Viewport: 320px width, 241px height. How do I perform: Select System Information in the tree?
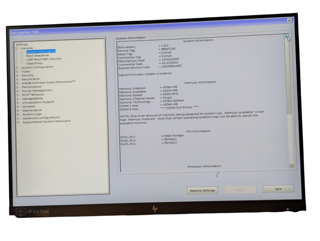(x=41, y=51)
